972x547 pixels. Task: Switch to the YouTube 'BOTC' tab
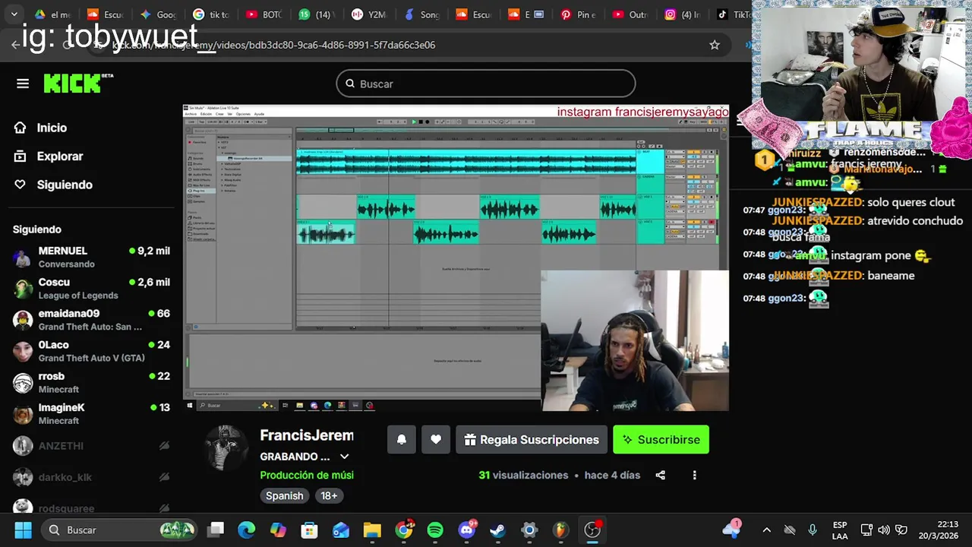(x=264, y=14)
